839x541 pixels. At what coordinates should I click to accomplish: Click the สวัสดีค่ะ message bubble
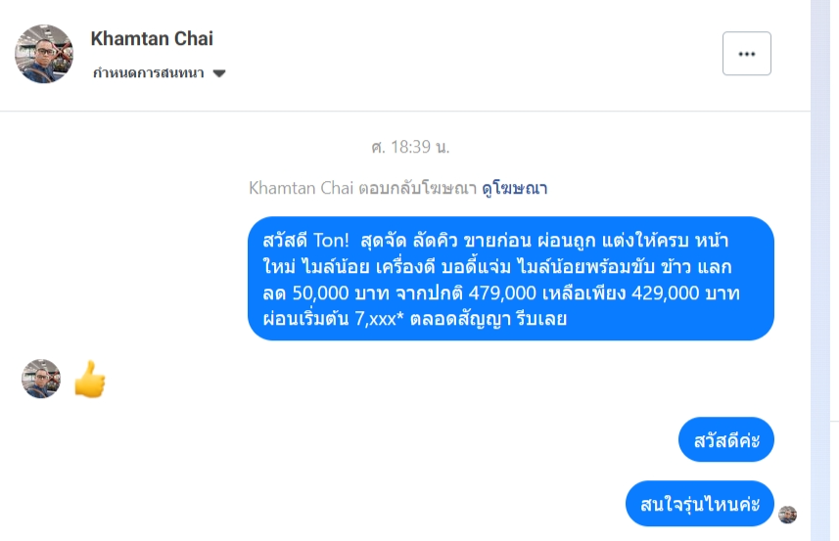725,440
